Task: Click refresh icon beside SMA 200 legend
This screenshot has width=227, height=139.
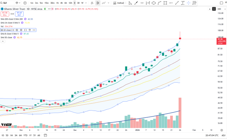Action: 25,19
